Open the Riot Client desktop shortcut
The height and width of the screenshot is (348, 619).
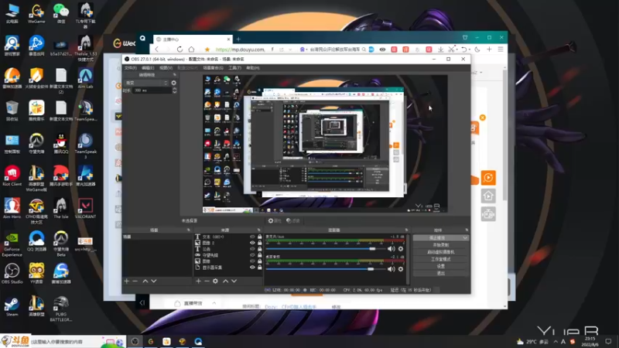point(12,176)
